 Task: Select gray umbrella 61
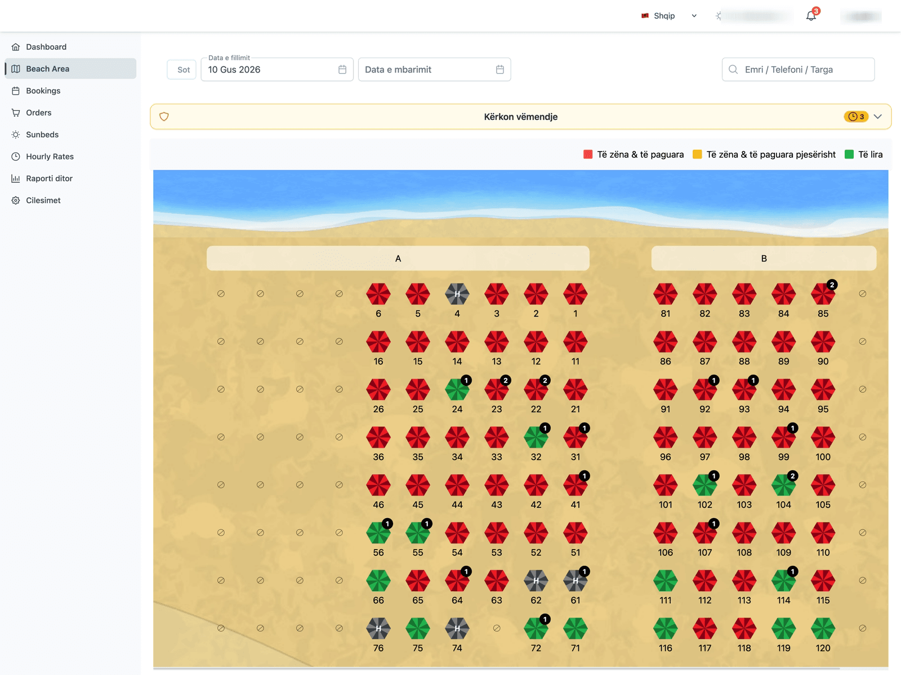point(576,581)
